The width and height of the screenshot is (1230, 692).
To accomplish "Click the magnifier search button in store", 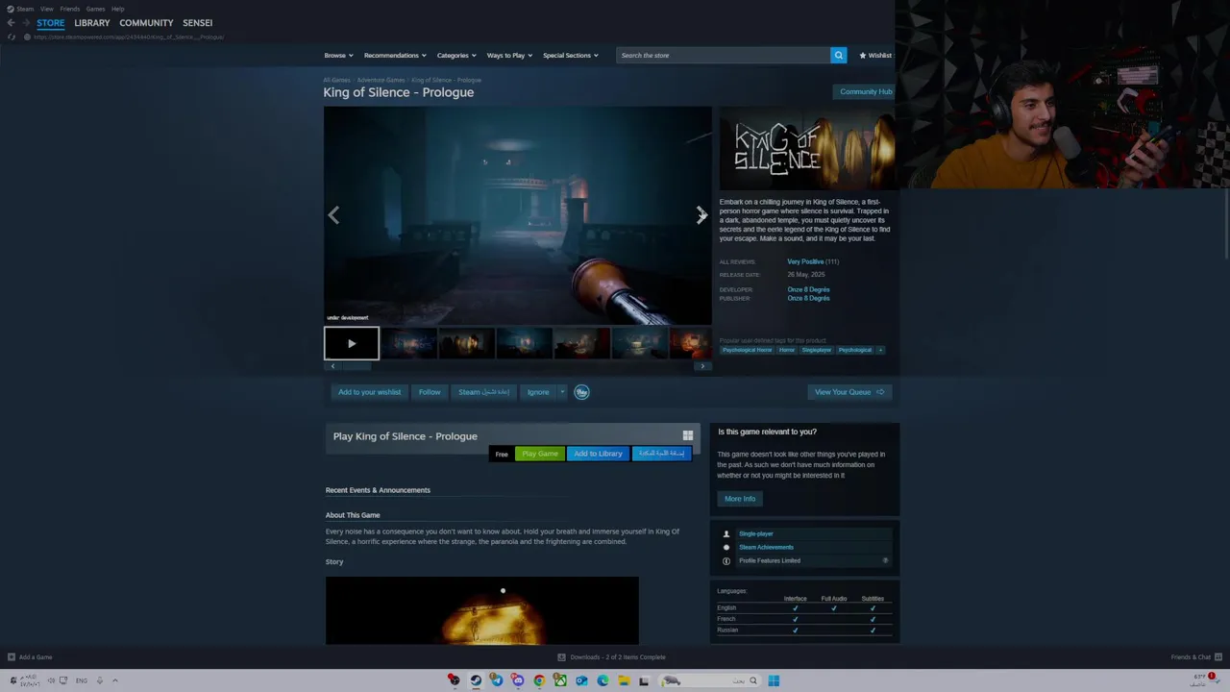I will 838,56.
